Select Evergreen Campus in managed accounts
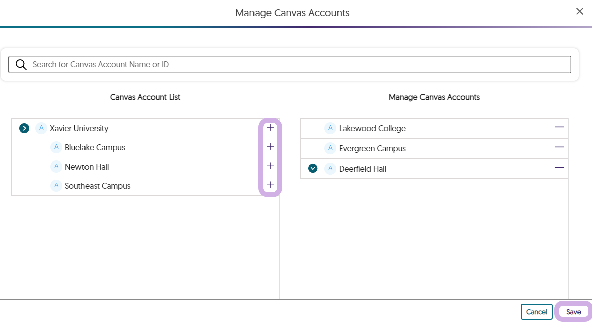 coord(372,148)
